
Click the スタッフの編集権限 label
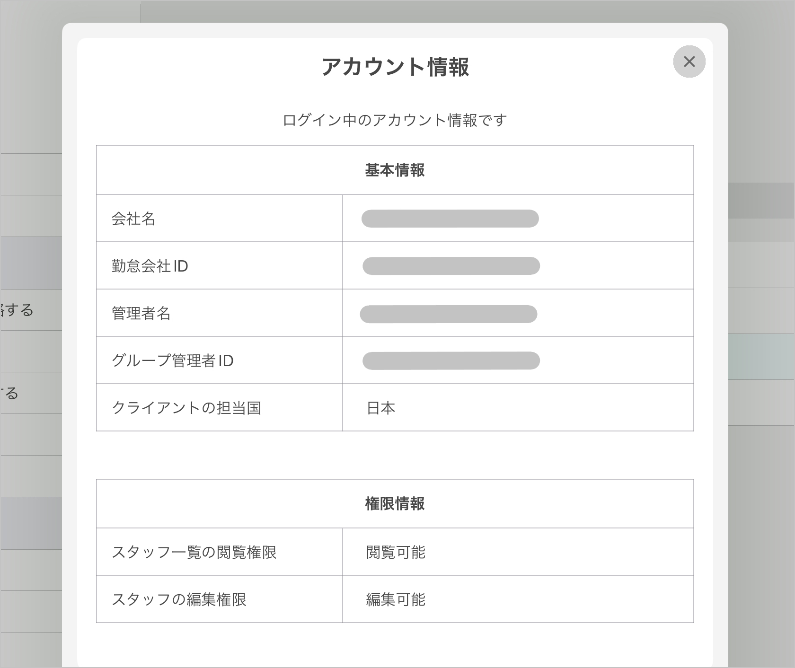(179, 599)
